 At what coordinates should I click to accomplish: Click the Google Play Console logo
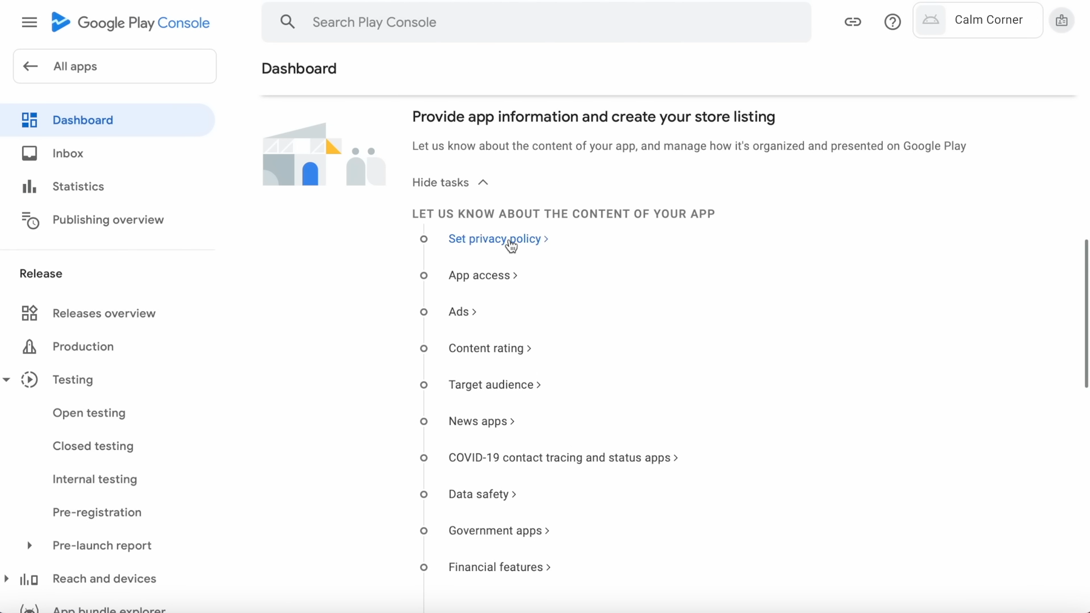click(x=131, y=23)
